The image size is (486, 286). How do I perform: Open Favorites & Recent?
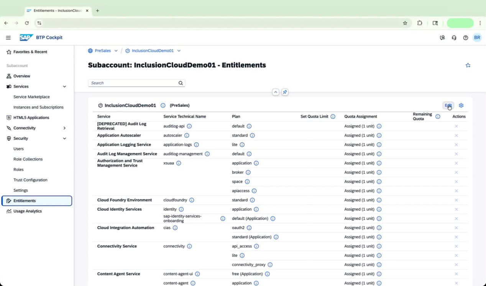point(30,52)
